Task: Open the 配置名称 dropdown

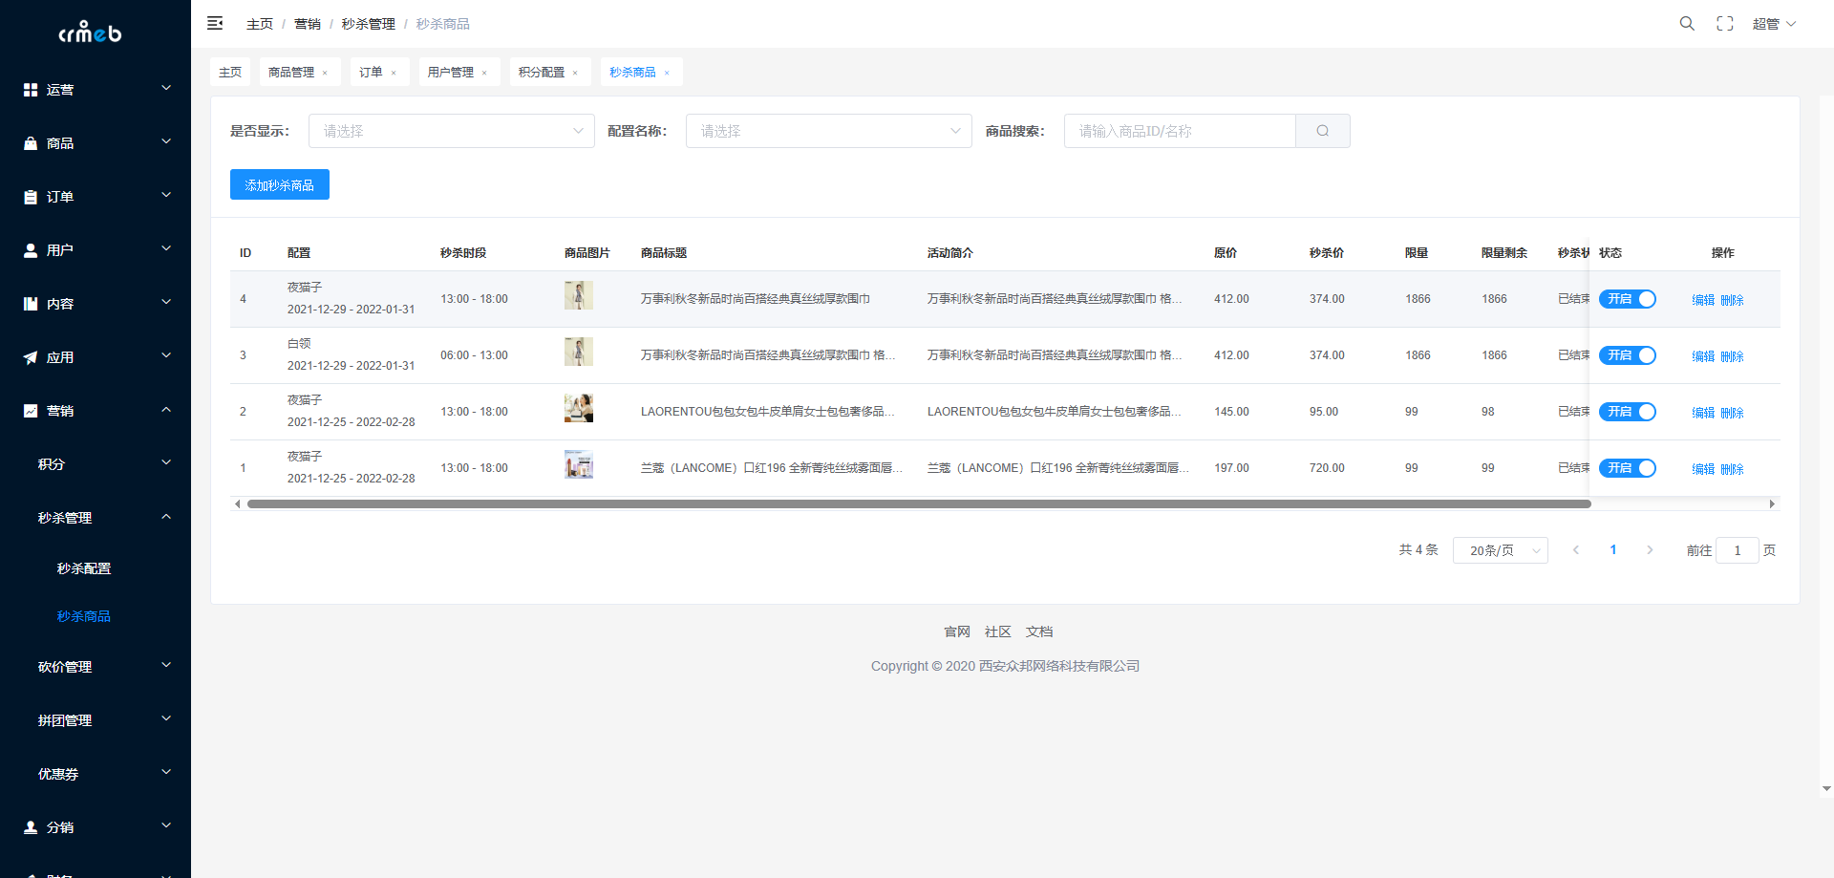Action: [828, 131]
